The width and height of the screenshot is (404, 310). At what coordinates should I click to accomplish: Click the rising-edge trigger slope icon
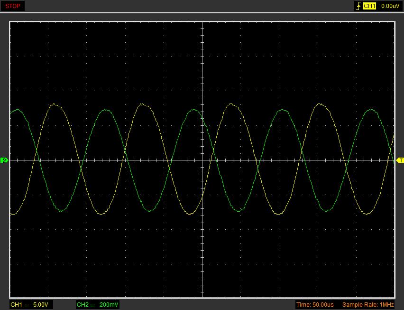pyautogui.click(x=358, y=6)
